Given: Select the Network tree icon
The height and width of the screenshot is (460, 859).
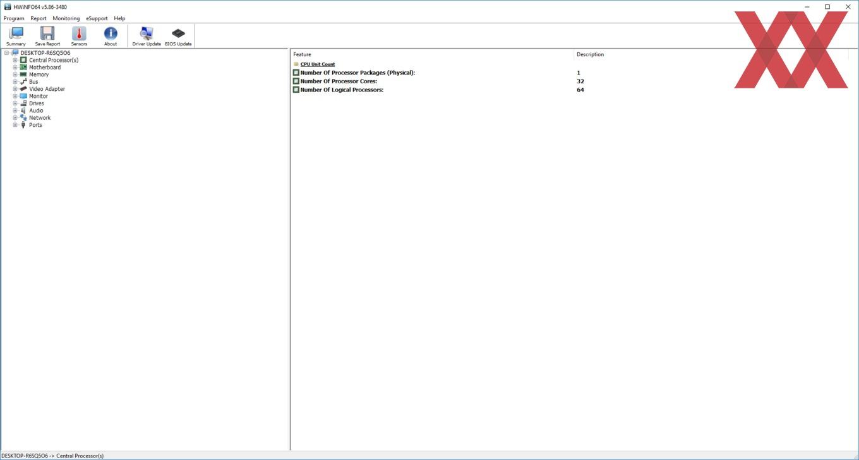Looking at the screenshot, I should pyautogui.click(x=23, y=117).
